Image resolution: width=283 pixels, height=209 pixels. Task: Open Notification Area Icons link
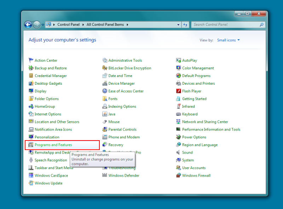pyautogui.click(x=53, y=129)
